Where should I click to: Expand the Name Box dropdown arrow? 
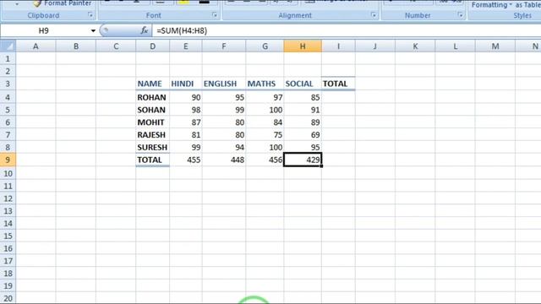[x=93, y=30]
